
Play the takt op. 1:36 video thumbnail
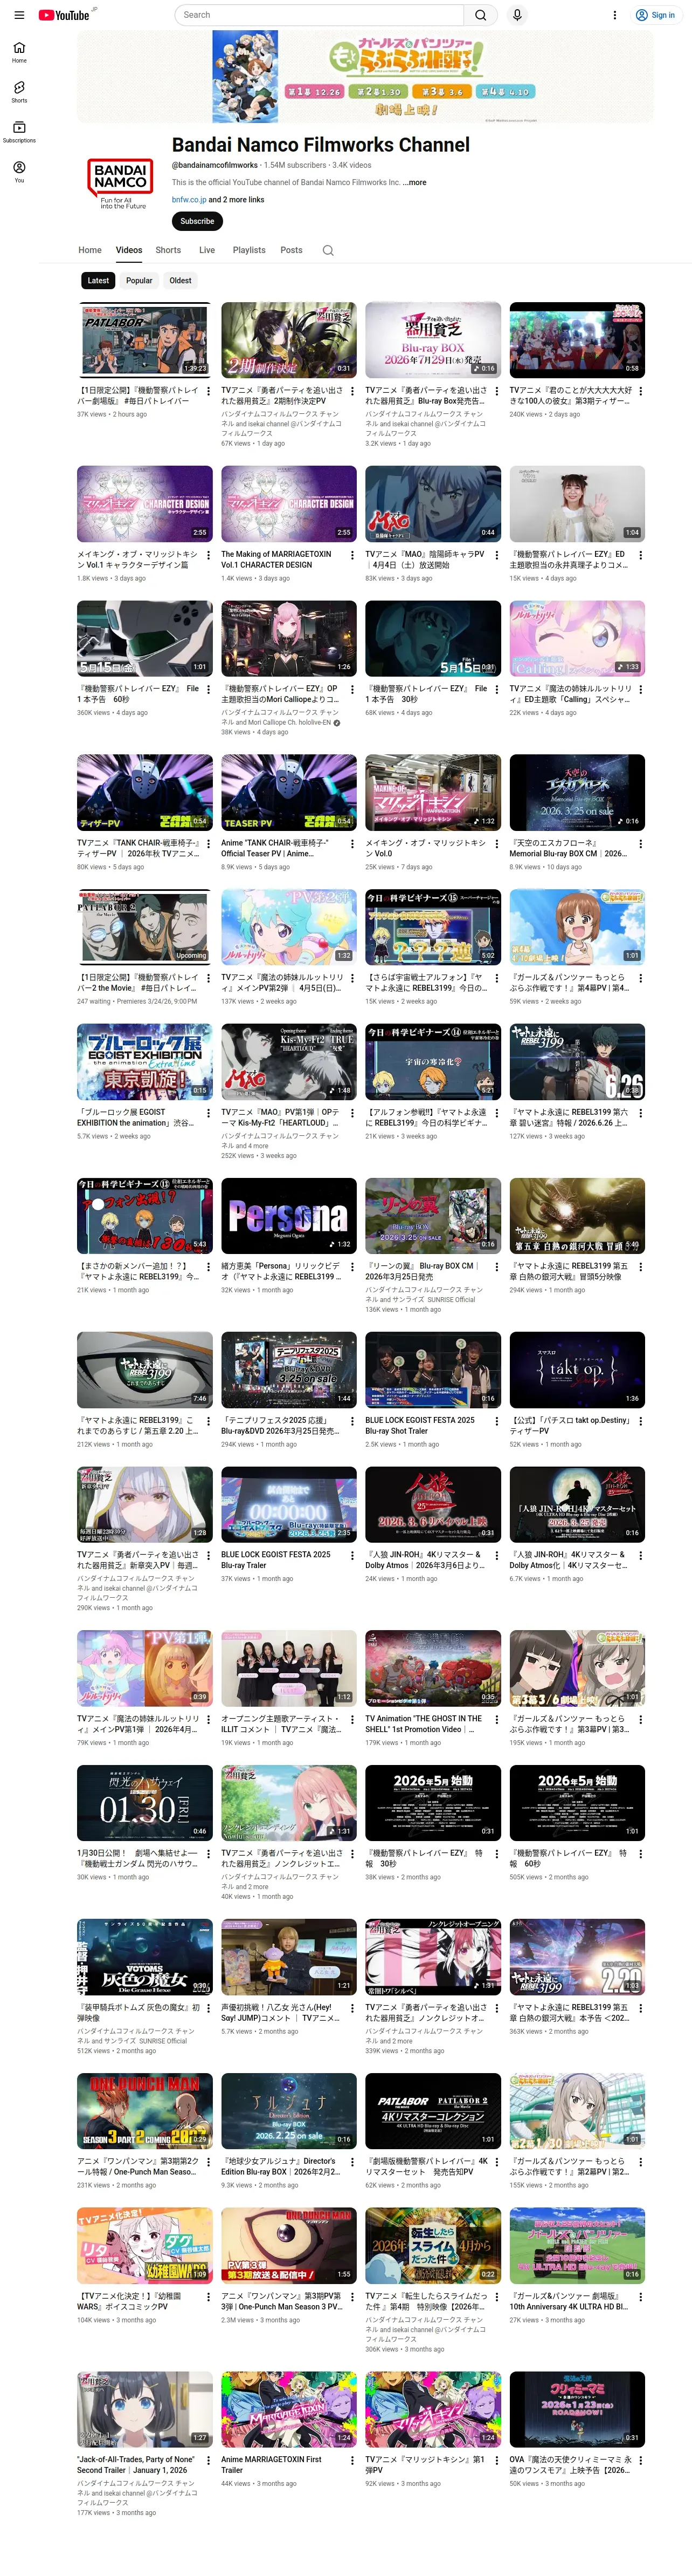577,1370
